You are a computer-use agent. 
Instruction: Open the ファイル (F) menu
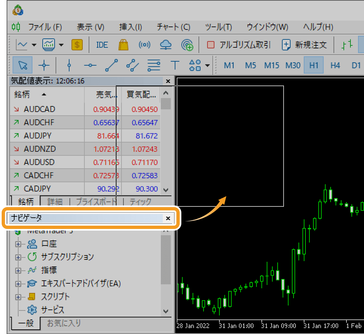click(45, 27)
